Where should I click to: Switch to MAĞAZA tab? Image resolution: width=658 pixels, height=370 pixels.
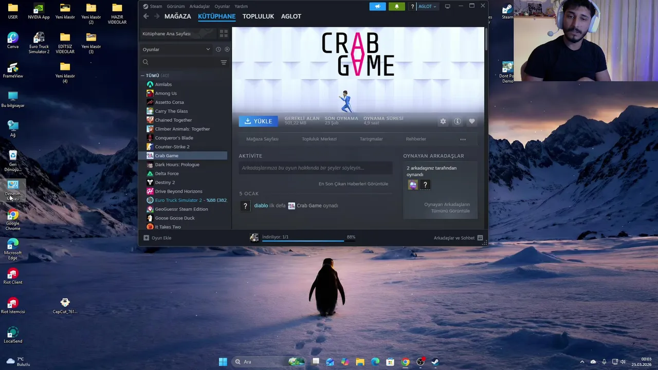177,16
